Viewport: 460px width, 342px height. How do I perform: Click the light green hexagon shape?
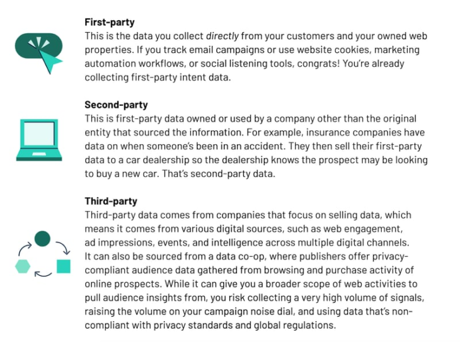[x=23, y=266]
